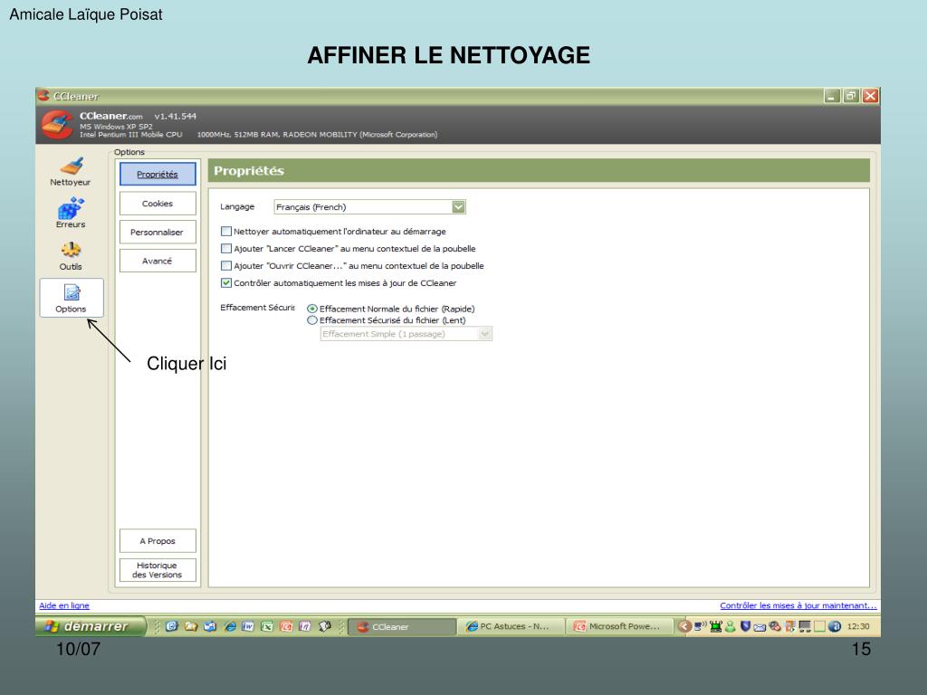Image resolution: width=927 pixels, height=695 pixels.
Task: Open the green Messenger person tray icon
Action: [731, 626]
